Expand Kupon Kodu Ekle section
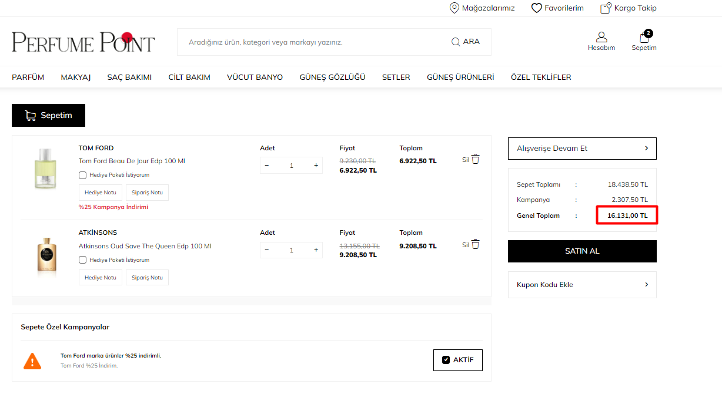722x401 pixels. click(582, 285)
